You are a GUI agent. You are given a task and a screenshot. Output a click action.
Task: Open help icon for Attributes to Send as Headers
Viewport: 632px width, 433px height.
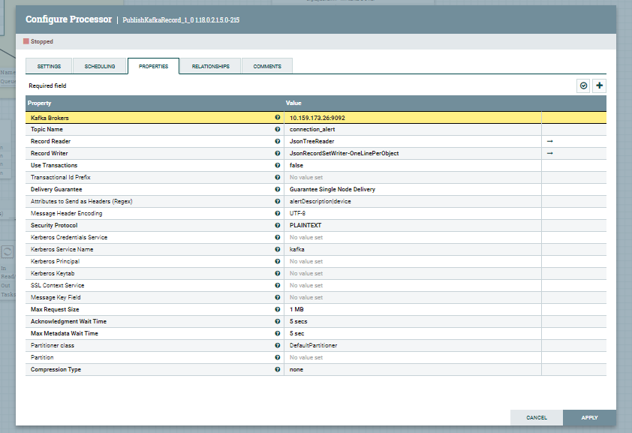click(277, 201)
